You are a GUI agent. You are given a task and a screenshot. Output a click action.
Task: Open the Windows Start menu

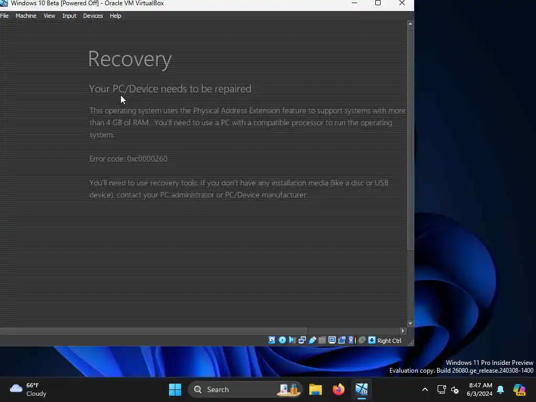coord(175,389)
